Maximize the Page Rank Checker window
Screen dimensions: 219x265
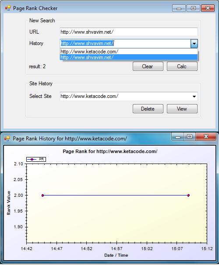(193, 8)
